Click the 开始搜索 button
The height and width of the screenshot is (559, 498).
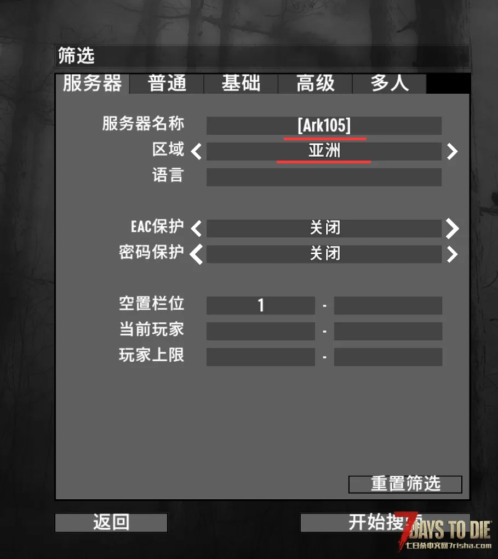(x=385, y=523)
